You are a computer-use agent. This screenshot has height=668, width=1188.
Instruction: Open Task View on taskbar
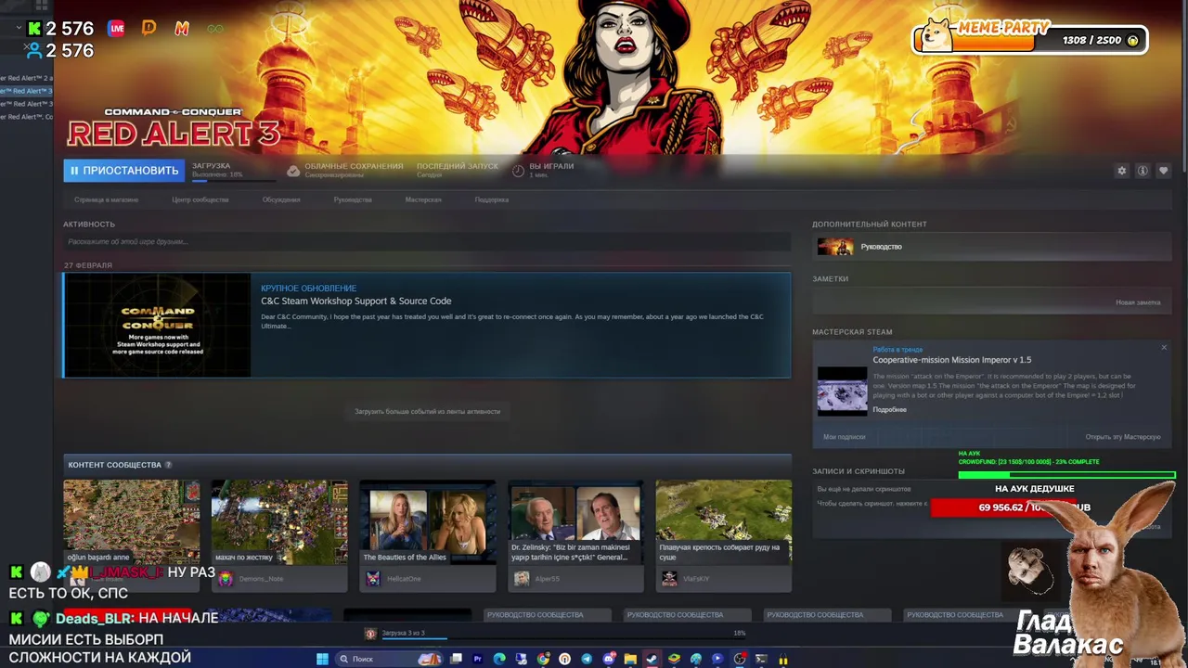point(456,659)
